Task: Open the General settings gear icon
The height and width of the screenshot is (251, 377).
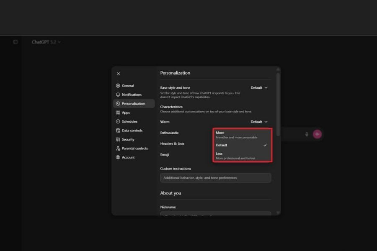Action: [x=118, y=86]
